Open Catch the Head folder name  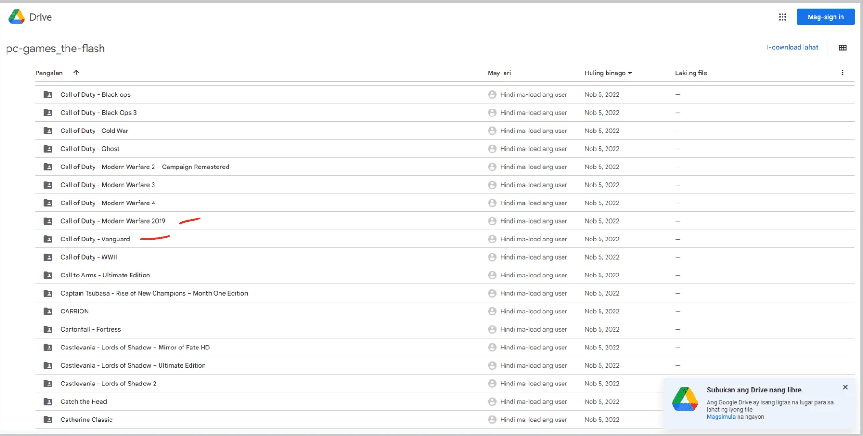pos(84,402)
